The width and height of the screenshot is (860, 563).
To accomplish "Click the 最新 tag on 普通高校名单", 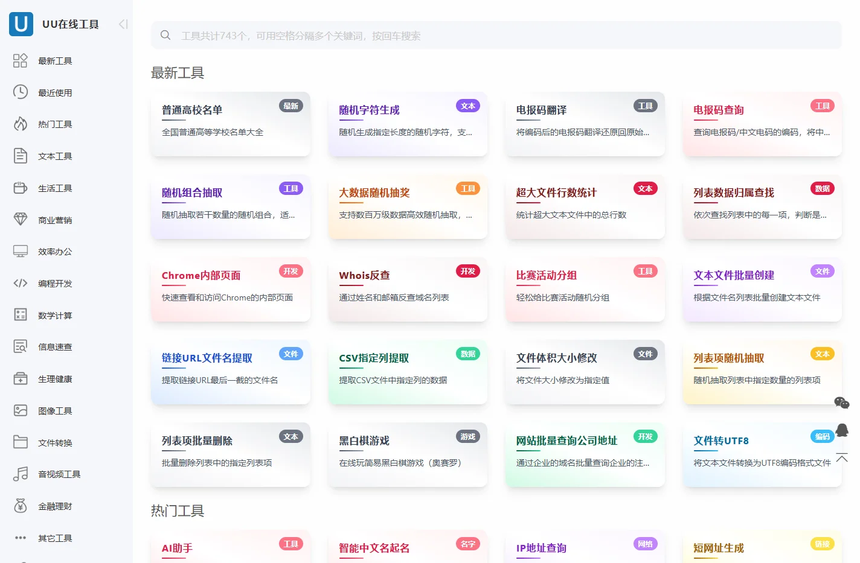I will pos(291,106).
